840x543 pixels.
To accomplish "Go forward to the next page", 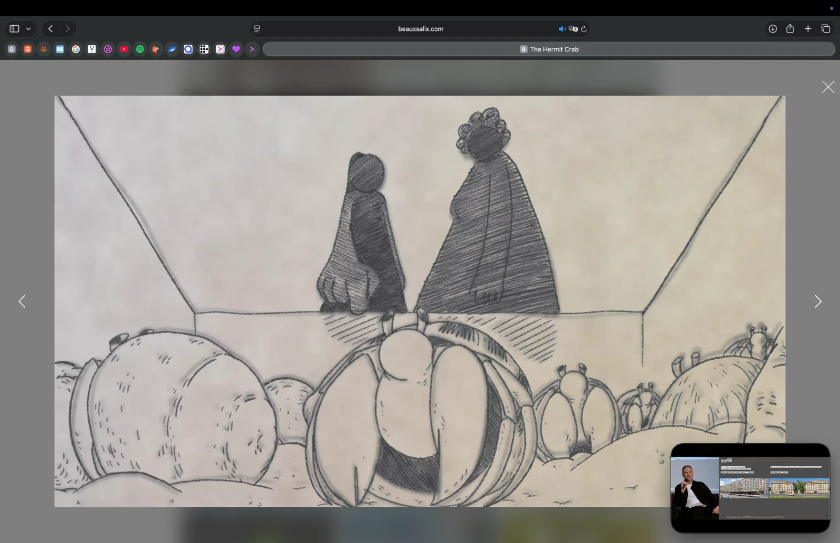I will [x=67, y=29].
